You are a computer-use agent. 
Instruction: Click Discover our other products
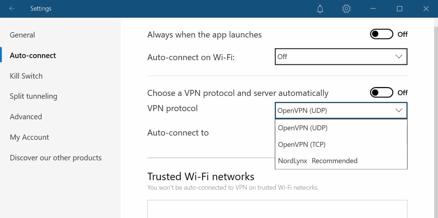pyautogui.click(x=56, y=157)
